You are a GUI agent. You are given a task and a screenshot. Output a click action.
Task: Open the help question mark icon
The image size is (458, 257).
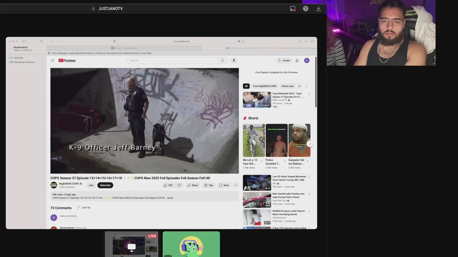pos(306,9)
